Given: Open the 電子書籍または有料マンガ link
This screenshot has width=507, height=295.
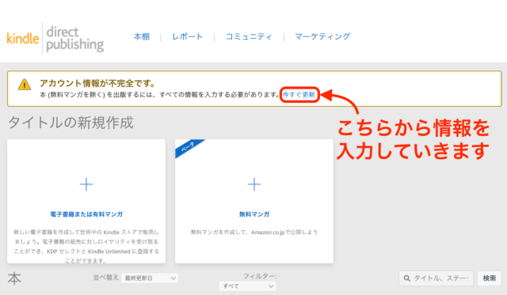Looking at the screenshot, I should [x=86, y=214].
